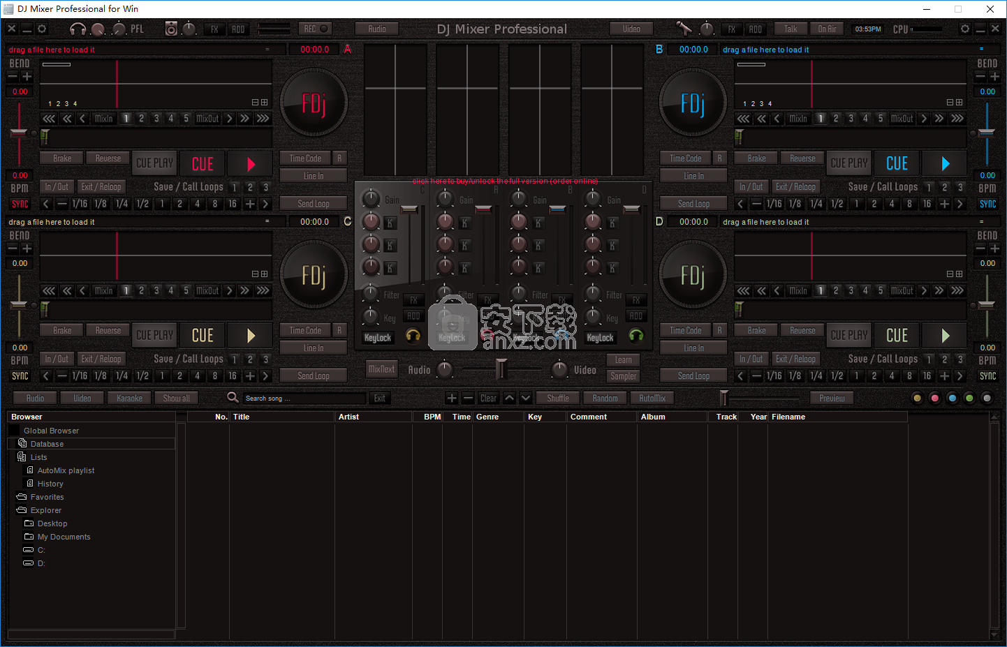
Task: Click the audio/video crossfader handle
Action: pyautogui.click(x=501, y=369)
